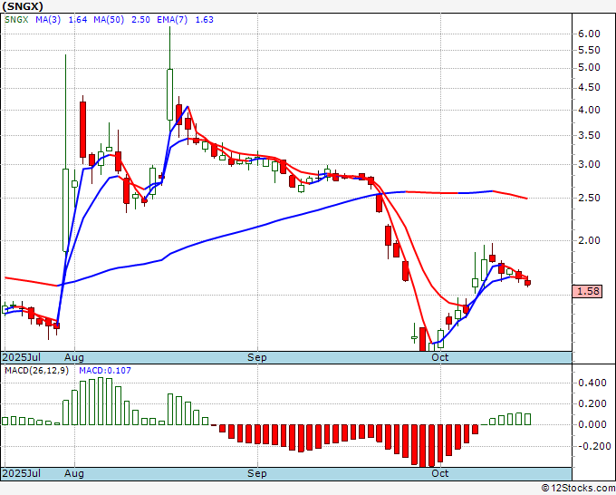This screenshot has width=616, height=495.
Task: Click the MA(50) value 2.50
Action: pos(140,20)
